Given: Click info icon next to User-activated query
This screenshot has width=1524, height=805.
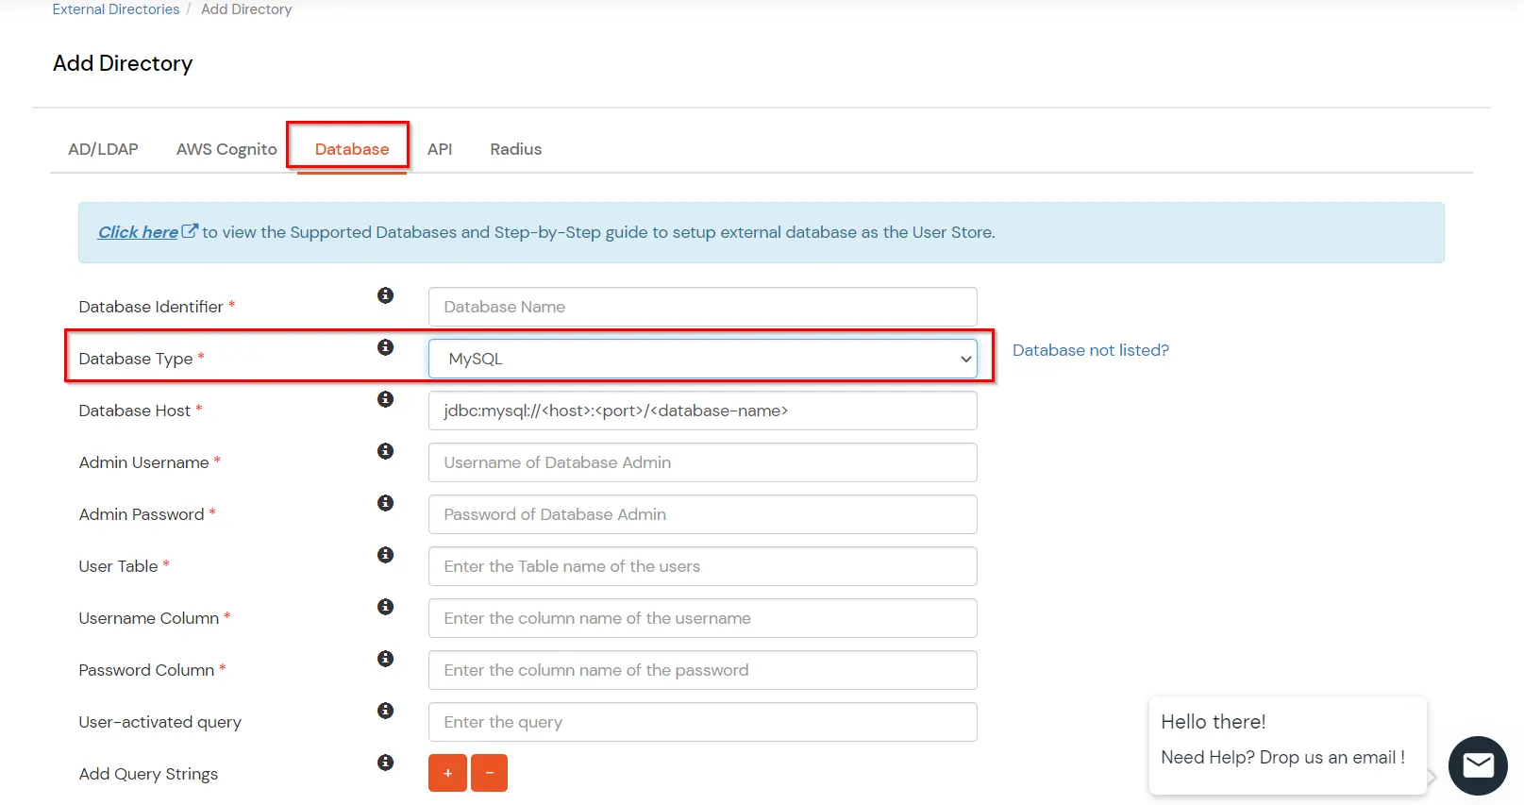Looking at the screenshot, I should [385, 711].
